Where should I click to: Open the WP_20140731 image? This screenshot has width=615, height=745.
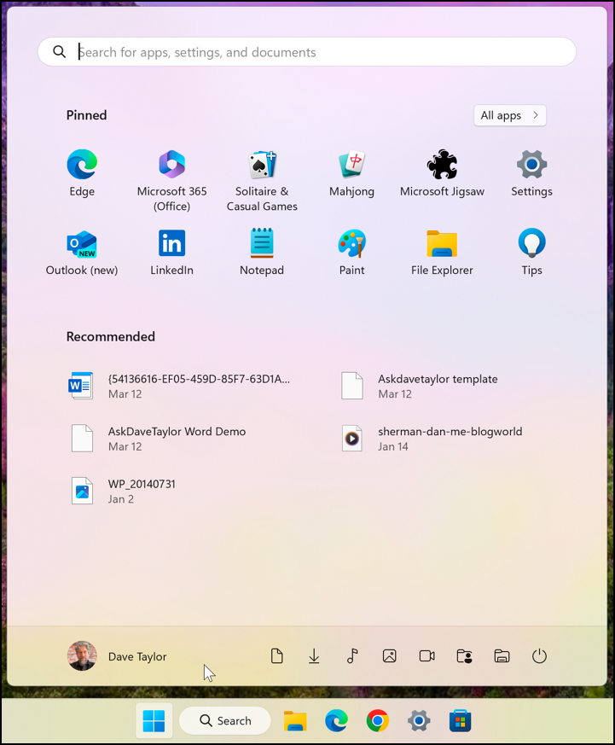(124, 491)
